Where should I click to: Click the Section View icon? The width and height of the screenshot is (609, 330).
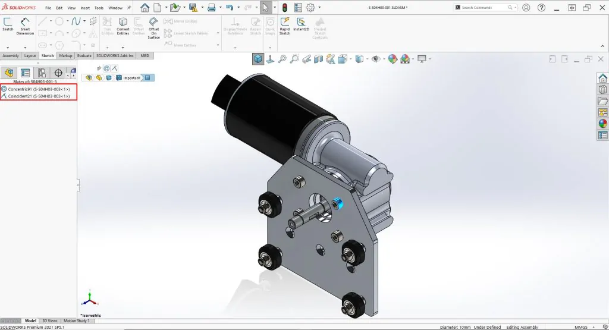coord(319,59)
